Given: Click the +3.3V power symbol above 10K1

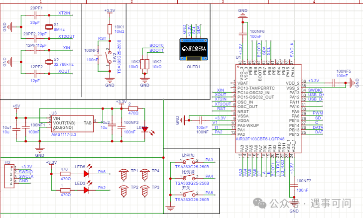Looking at the screenshot, I should (x=110, y=11).
